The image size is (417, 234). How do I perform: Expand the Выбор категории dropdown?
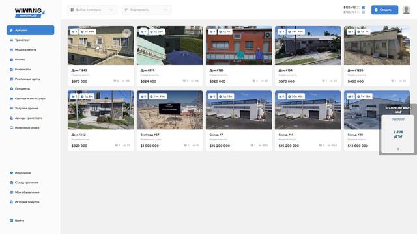(x=92, y=10)
